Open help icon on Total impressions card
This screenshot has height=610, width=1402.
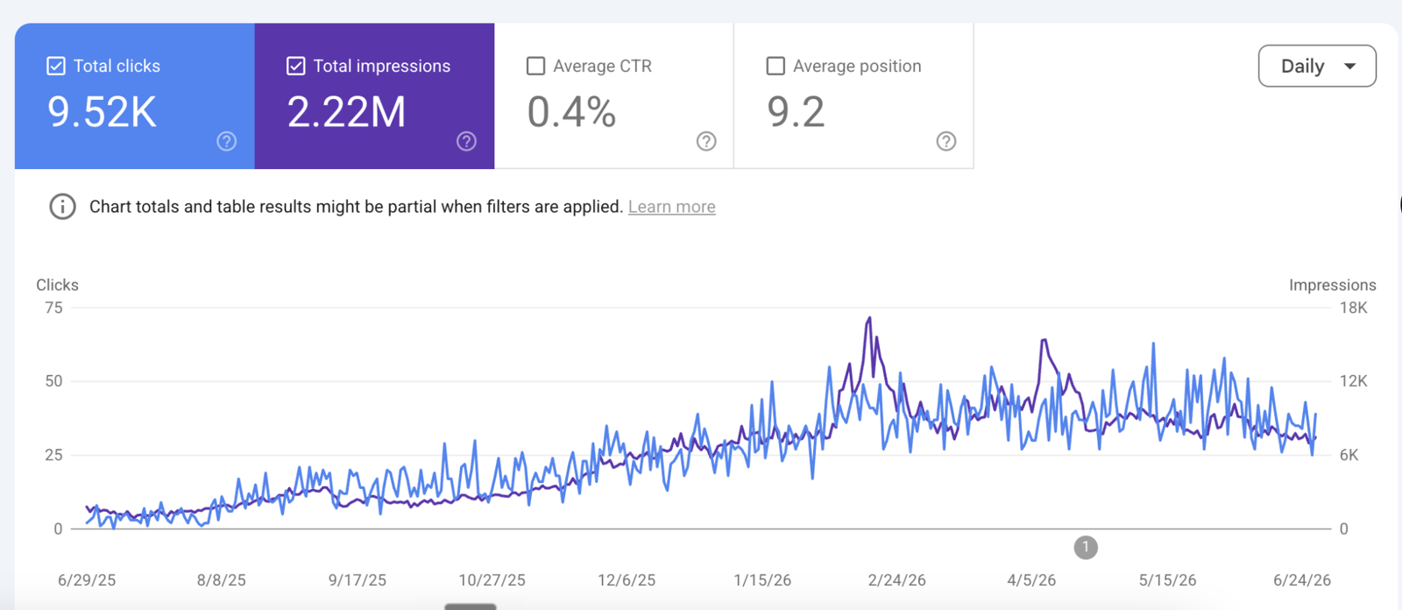[466, 141]
